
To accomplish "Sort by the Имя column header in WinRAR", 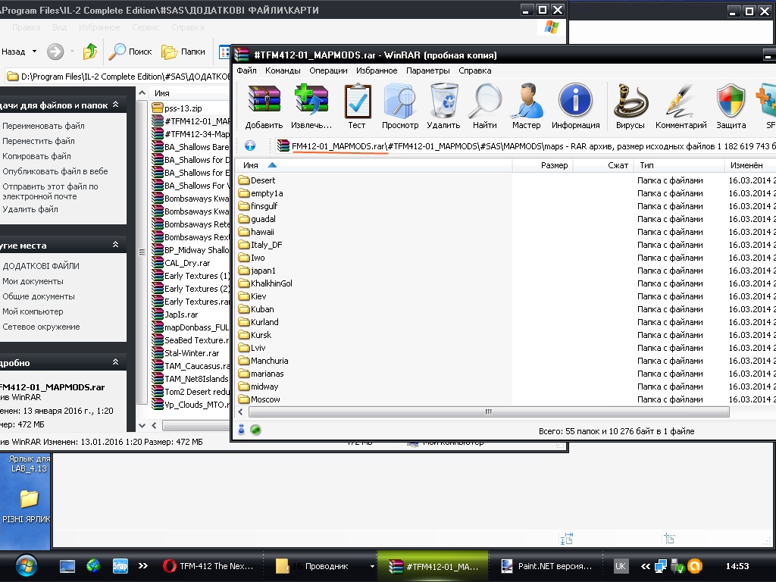I will click(x=374, y=165).
